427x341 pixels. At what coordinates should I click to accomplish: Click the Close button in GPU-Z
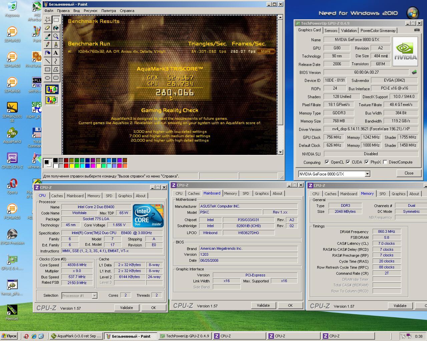(x=409, y=173)
